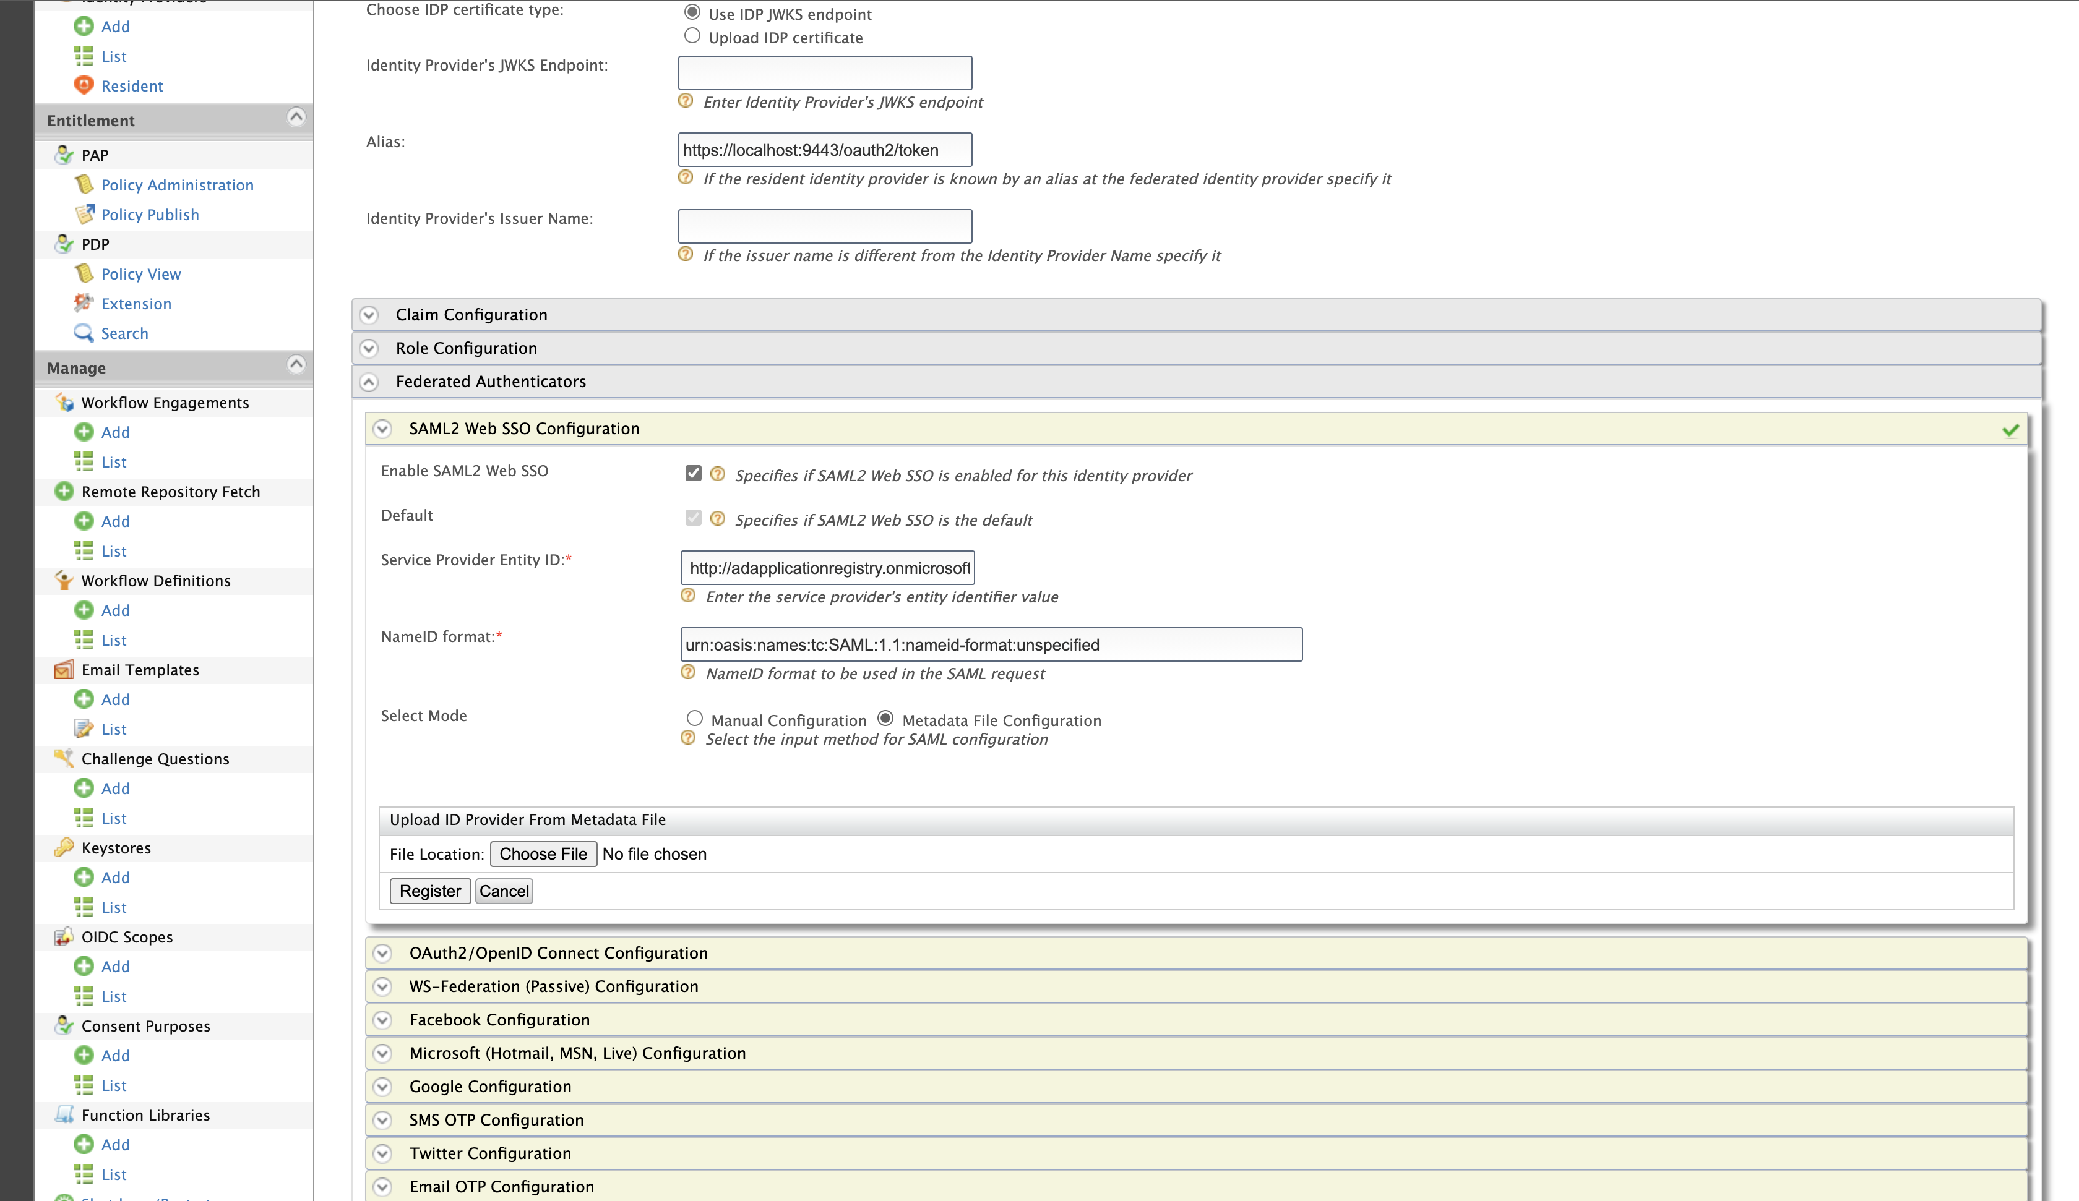Viewport: 2079px width, 1201px height.
Task: Click the NameID format text field
Action: (x=991, y=644)
